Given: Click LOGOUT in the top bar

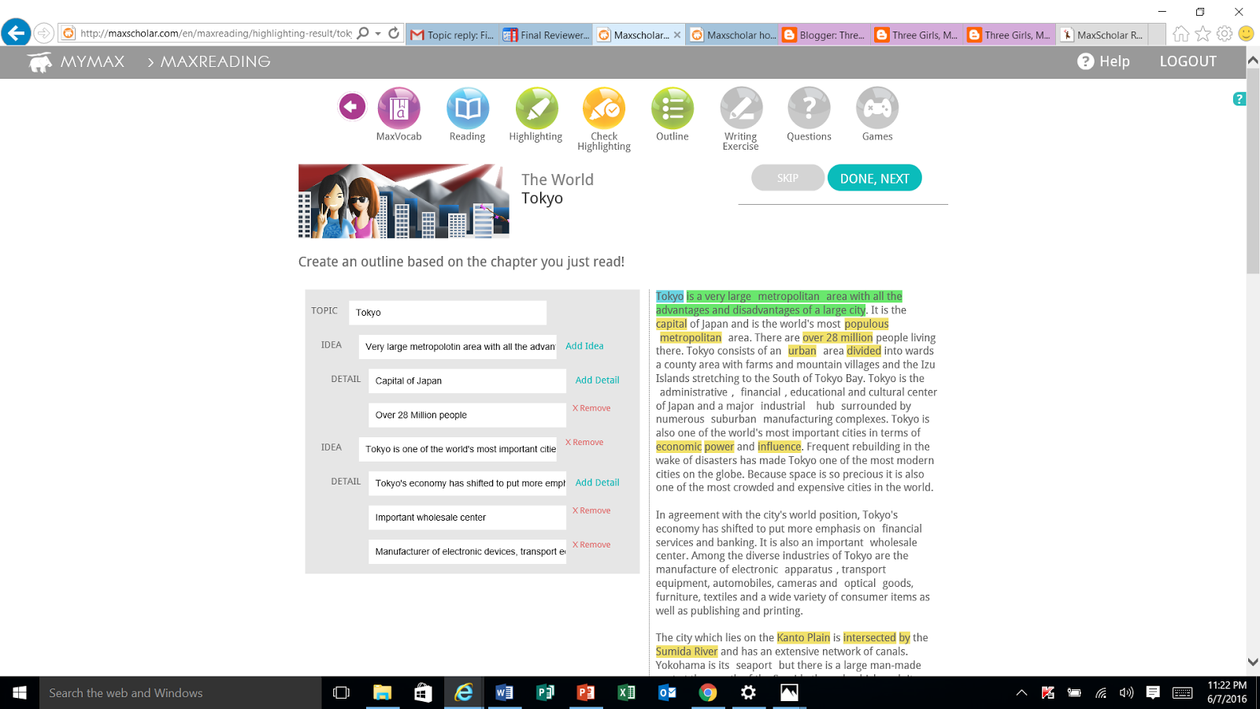Looking at the screenshot, I should click(1187, 61).
